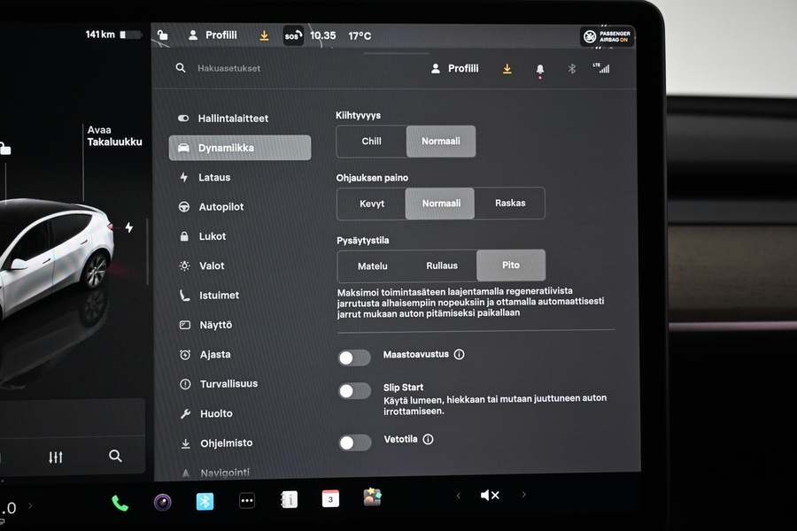797x531 pixels.
Task: Show info for Maastoavustus
Action: pyautogui.click(x=459, y=355)
